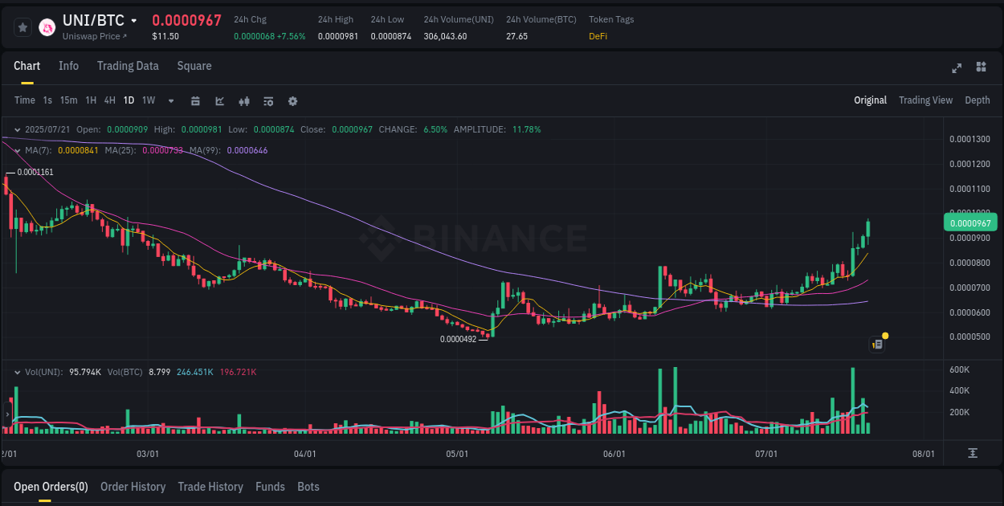Open the calendar date range picker icon
This screenshot has height=506, width=1004.
(195, 100)
